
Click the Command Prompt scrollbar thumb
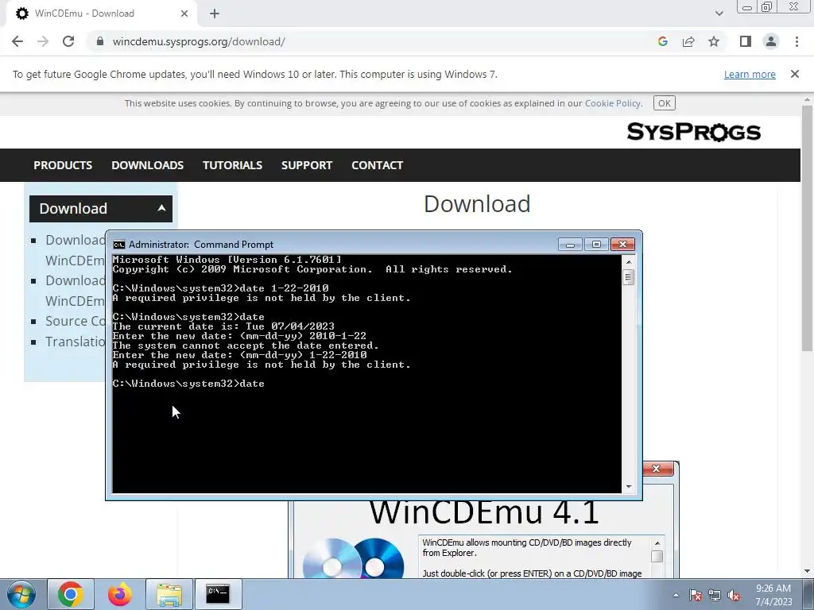[629, 277]
